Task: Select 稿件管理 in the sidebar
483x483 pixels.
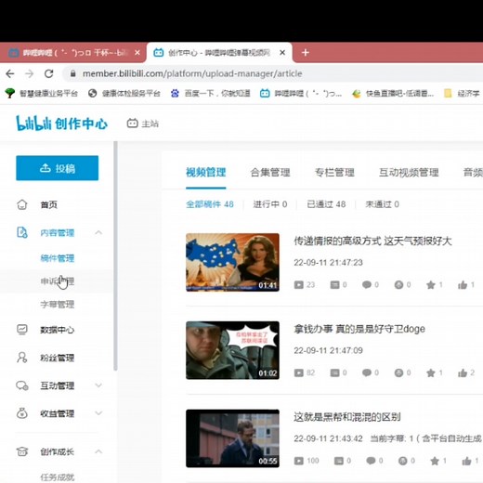Action: [x=58, y=258]
